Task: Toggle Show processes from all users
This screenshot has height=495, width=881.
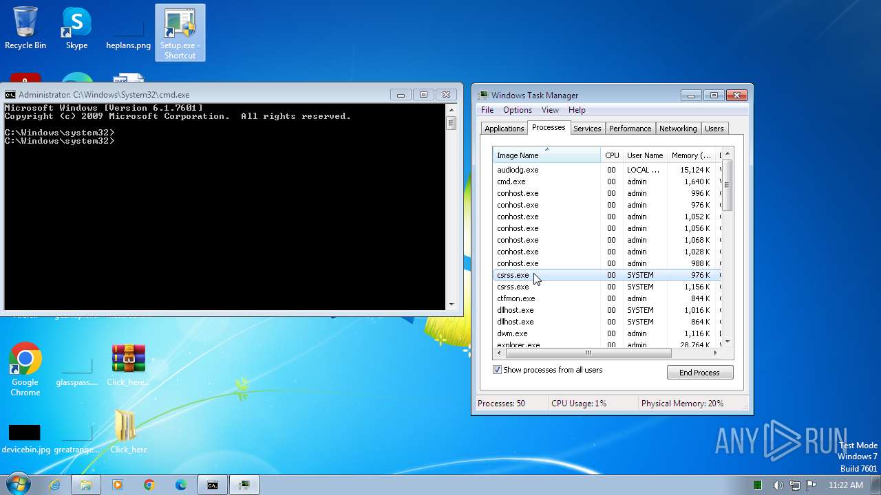Action: (497, 370)
